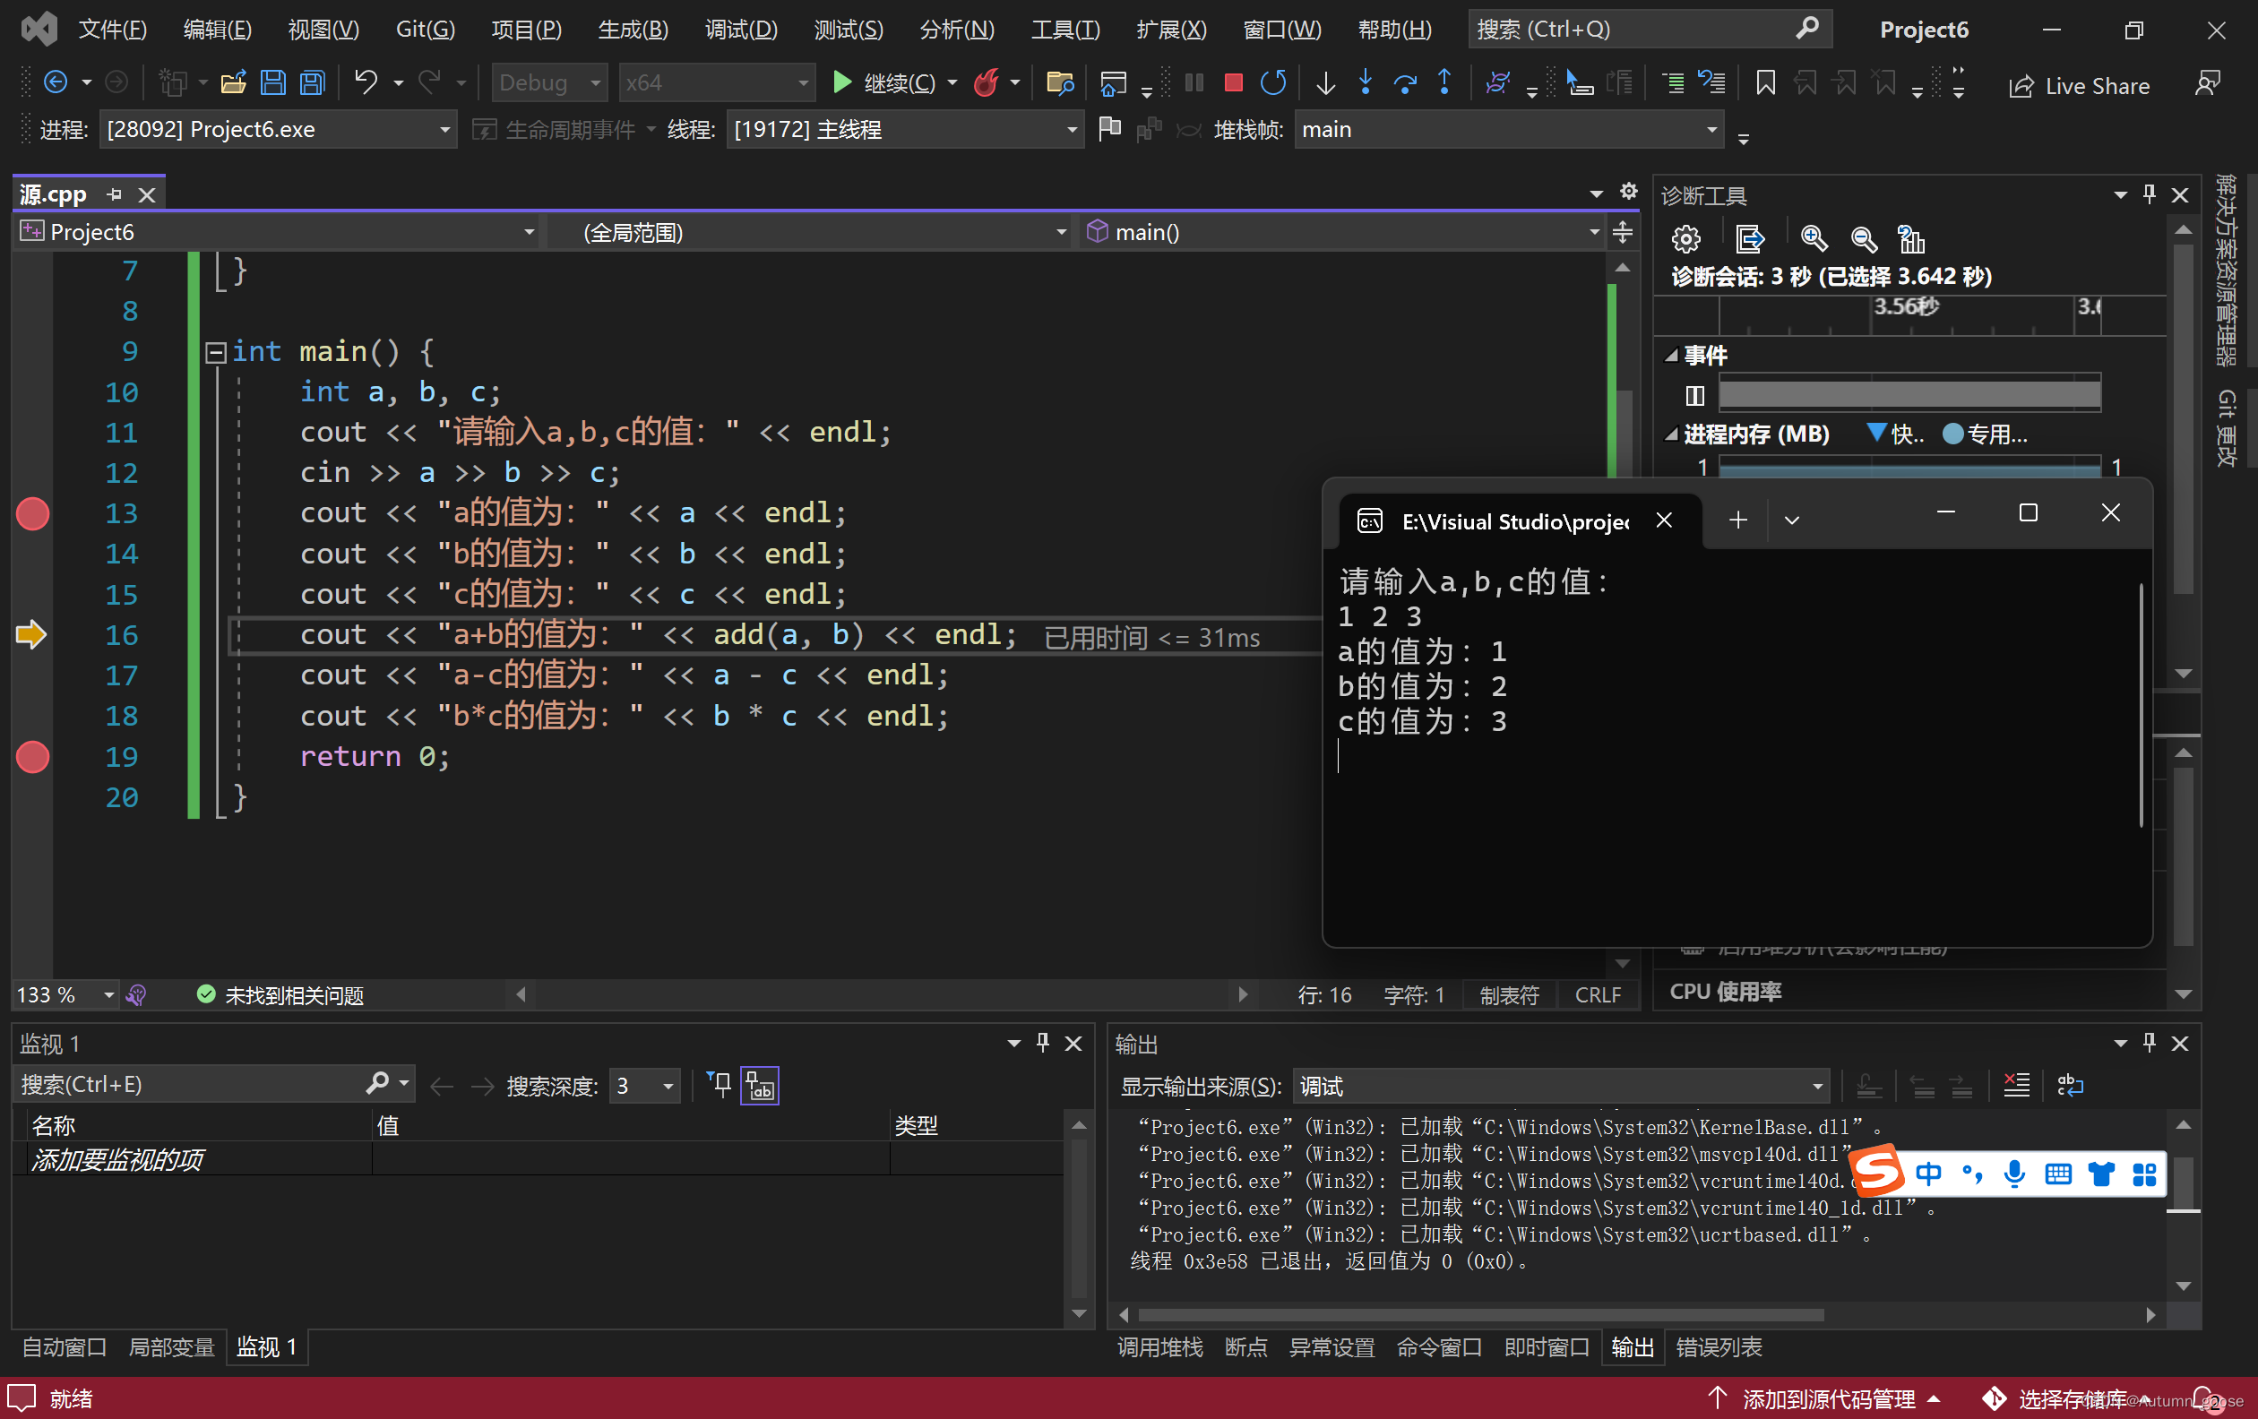Open the thread selector dropdown
The width and height of the screenshot is (2258, 1419).
pos(1072,129)
